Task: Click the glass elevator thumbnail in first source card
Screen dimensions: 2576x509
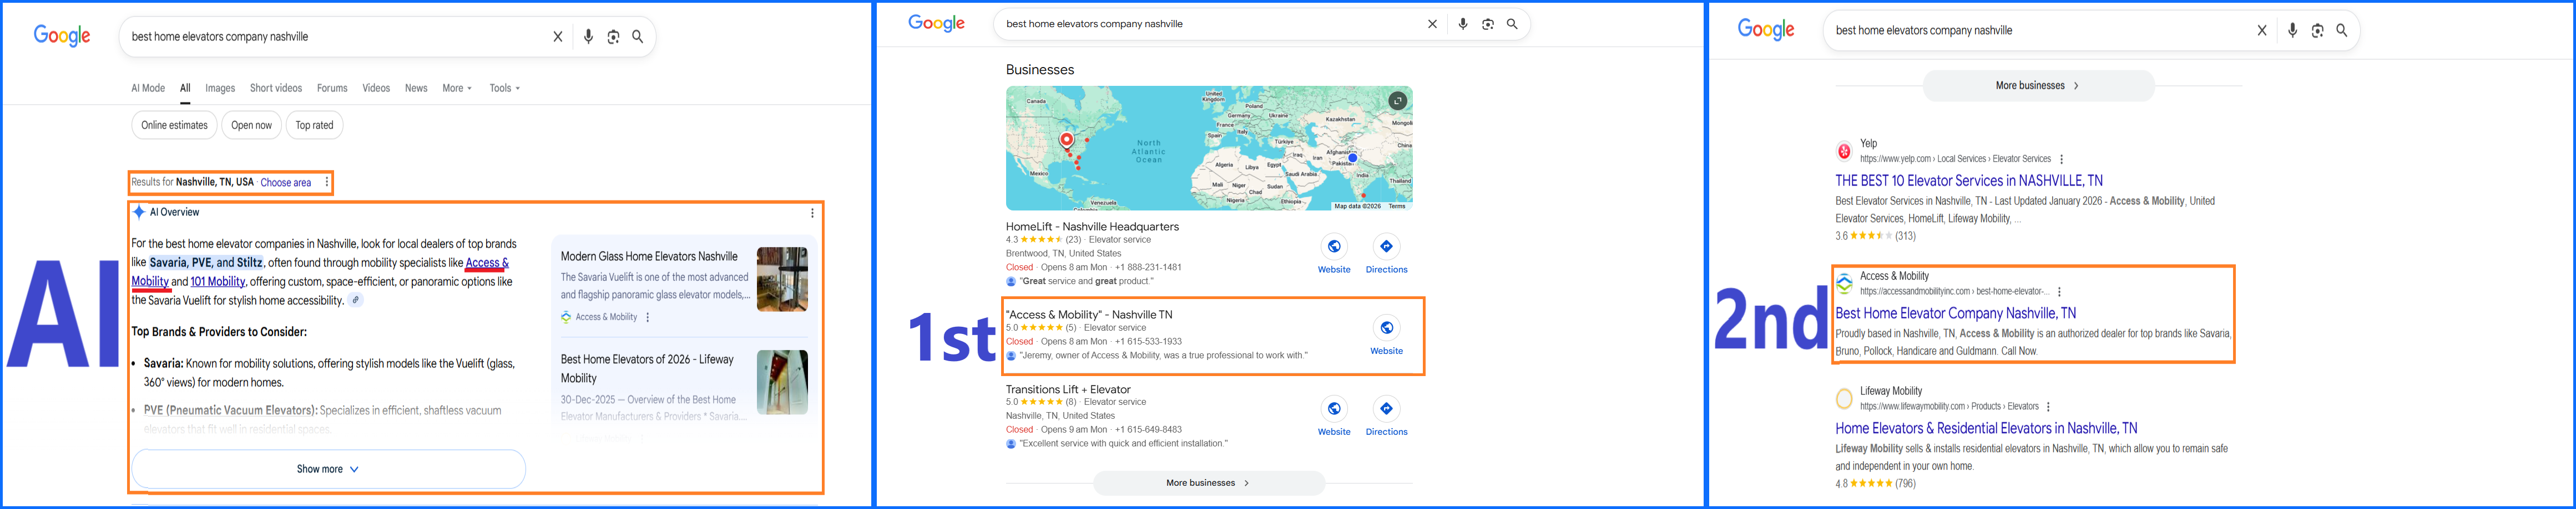Action: click(782, 280)
